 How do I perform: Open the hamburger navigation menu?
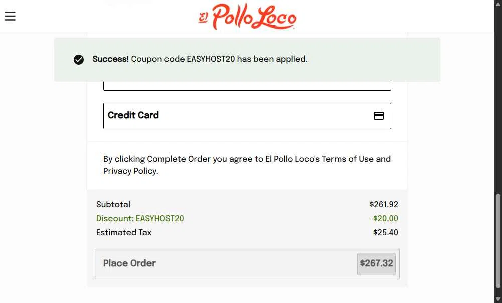(x=10, y=16)
